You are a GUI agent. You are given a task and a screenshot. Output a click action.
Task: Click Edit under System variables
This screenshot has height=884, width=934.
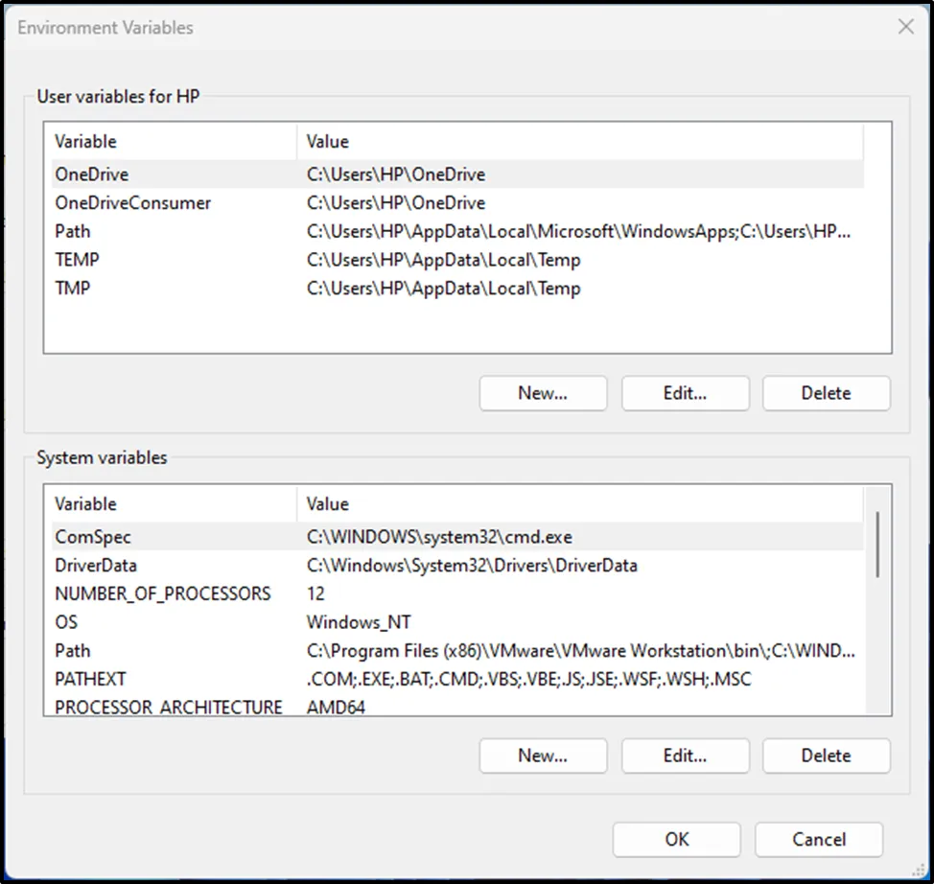(x=685, y=756)
